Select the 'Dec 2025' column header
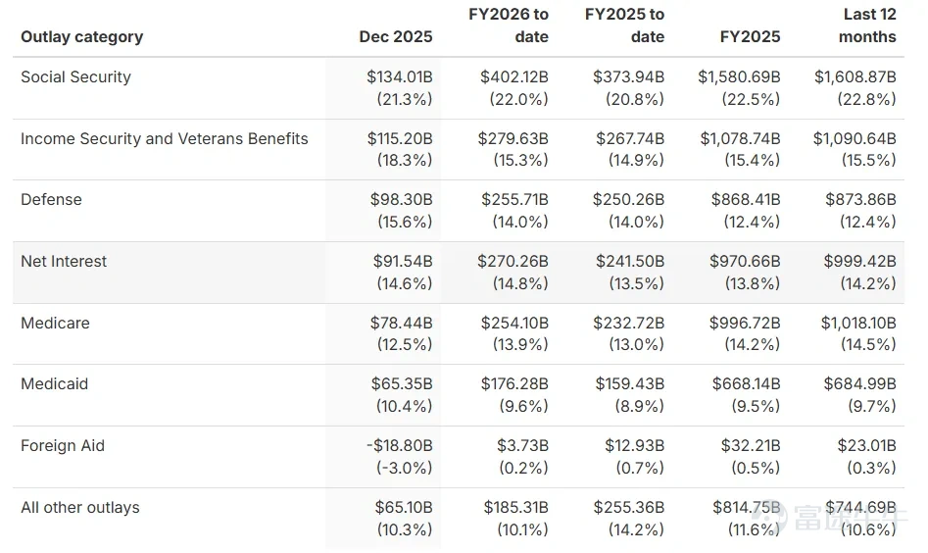Screen dimensions: 928x553 pos(395,36)
